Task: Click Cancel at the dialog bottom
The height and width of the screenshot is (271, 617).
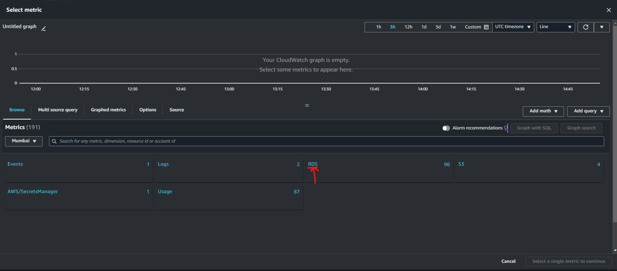Action: 508,261
